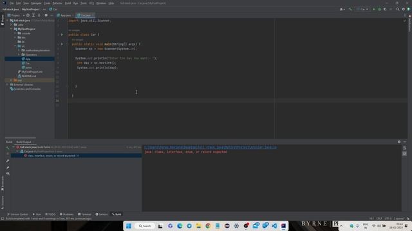Open the Run tool window
The height and width of the screenshot is (231, 412).
tap(37, 214)
